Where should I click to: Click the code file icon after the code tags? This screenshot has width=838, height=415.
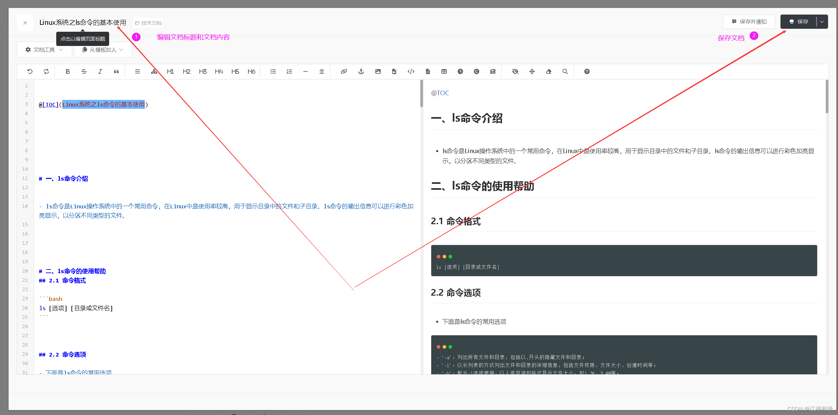point(428,71)
